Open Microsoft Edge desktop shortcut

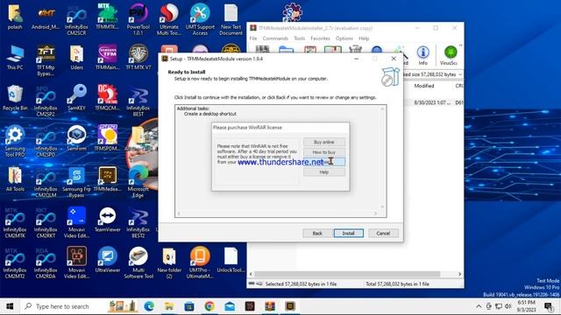pyautogui.click(x=138, y=182)
